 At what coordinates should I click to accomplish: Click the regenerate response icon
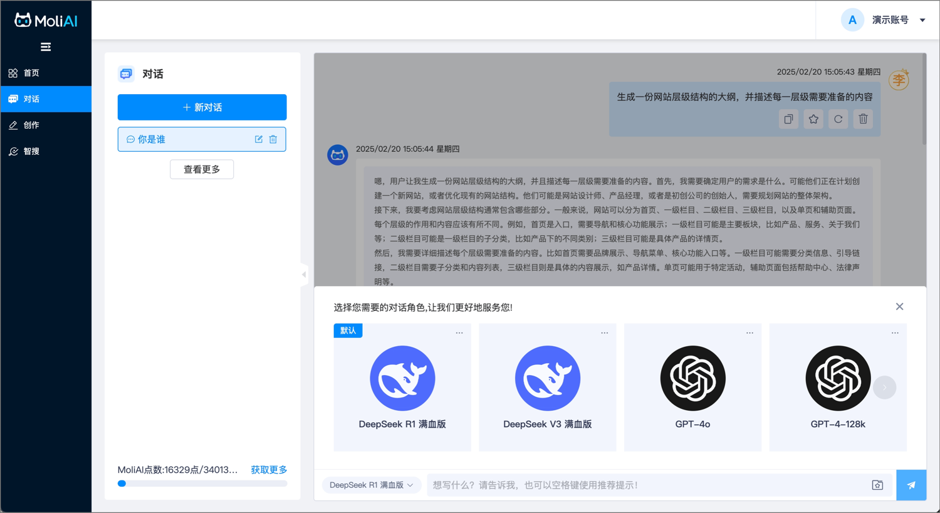838,119
